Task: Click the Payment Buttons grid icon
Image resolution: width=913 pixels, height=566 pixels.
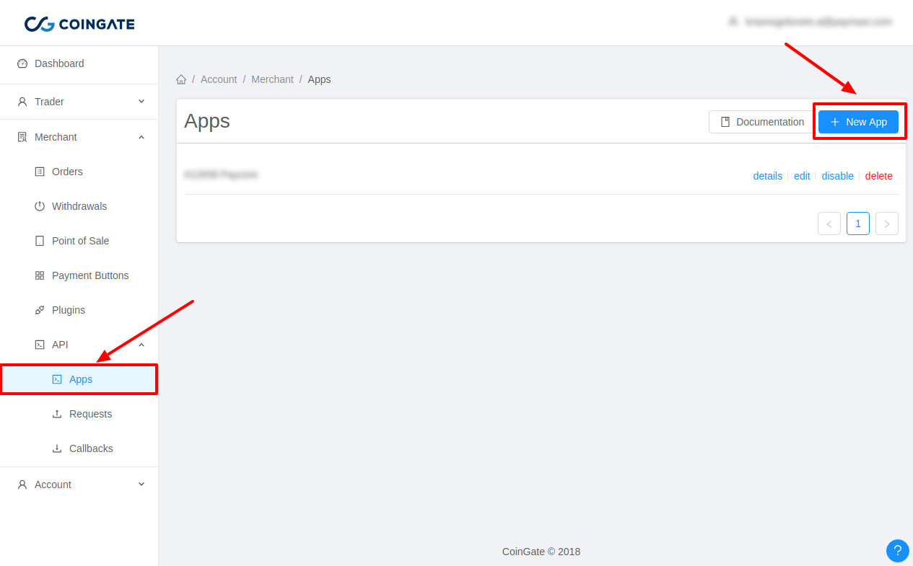Action: pos(40,275)
